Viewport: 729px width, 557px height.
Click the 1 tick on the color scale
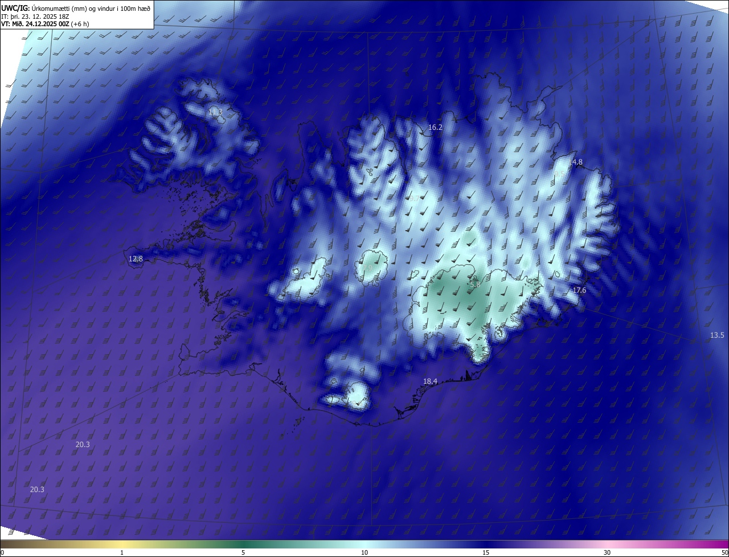coord(122,552)
